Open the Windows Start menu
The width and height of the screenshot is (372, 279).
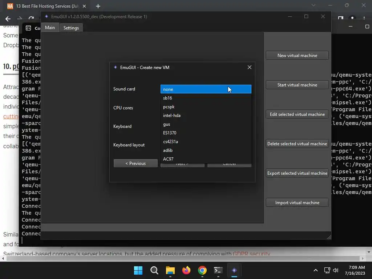(138, 270)
